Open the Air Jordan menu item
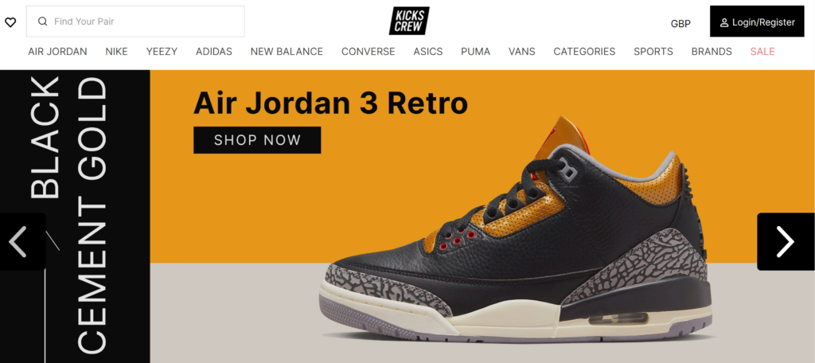This screenshot has height=363, width=815. pyautogui.click(x=57, y=52)
